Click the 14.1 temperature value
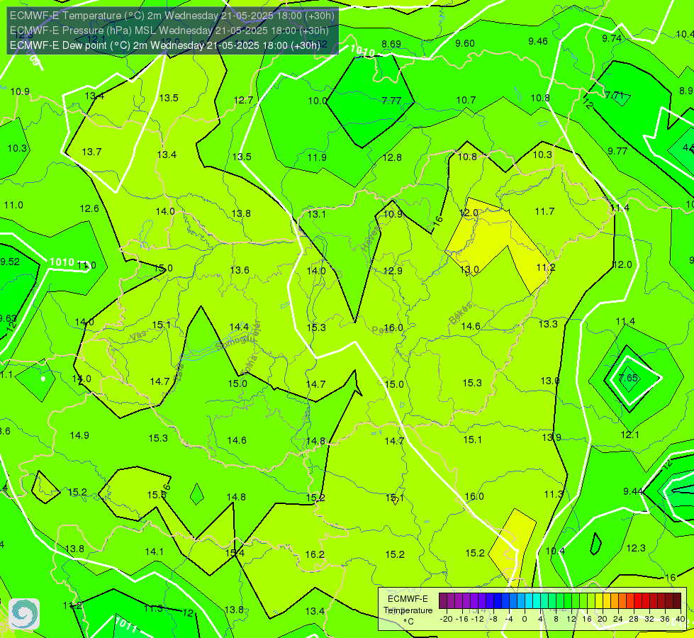The image size is (694, 638). (x=154, y=552)
